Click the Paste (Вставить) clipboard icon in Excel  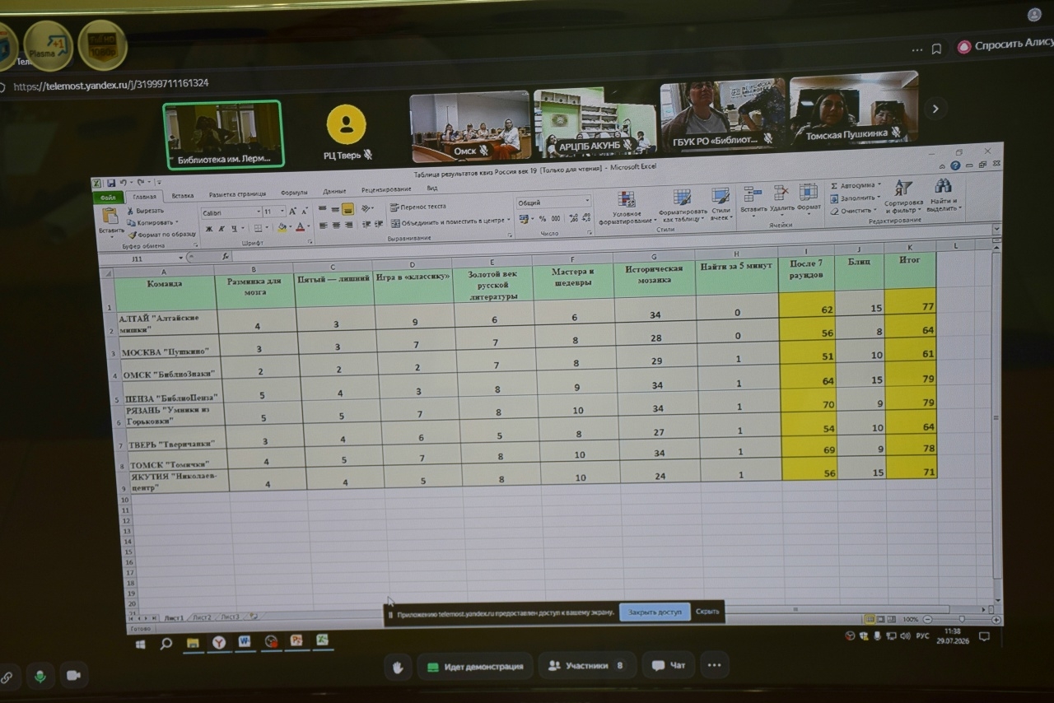click(110, 216)
